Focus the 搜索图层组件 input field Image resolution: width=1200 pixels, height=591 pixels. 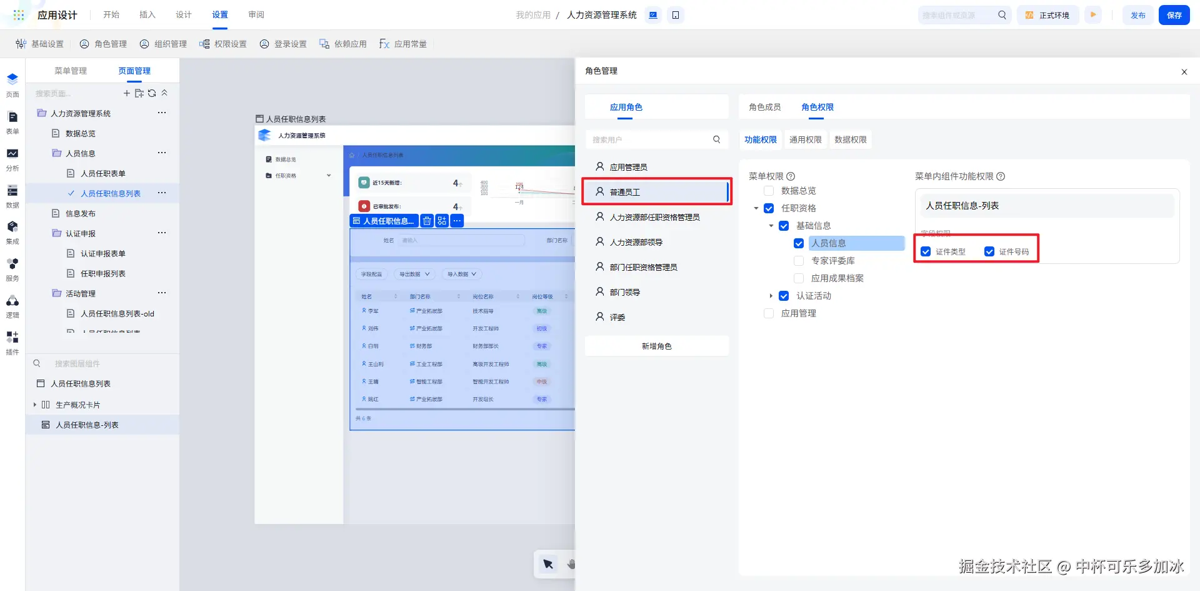103,363
